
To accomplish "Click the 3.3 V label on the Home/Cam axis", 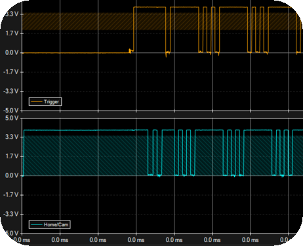I will point(12,137).
